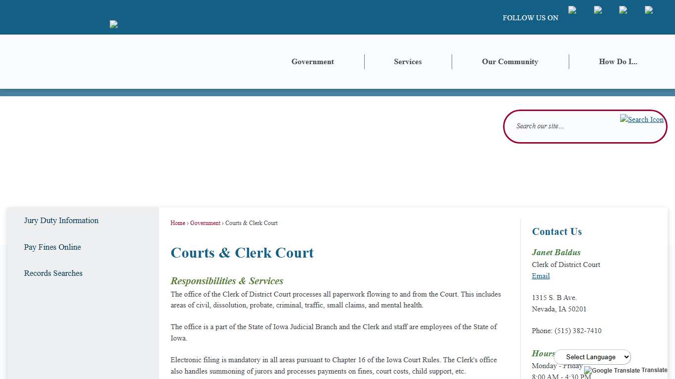Click the Search icon inside the search bar

[x=641, y=119]
